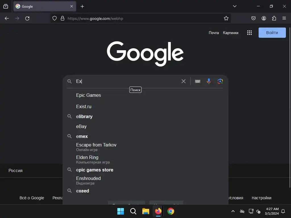Screen dimensions: 291x218
Task: Select the Google tab
Action: [45, 6]
